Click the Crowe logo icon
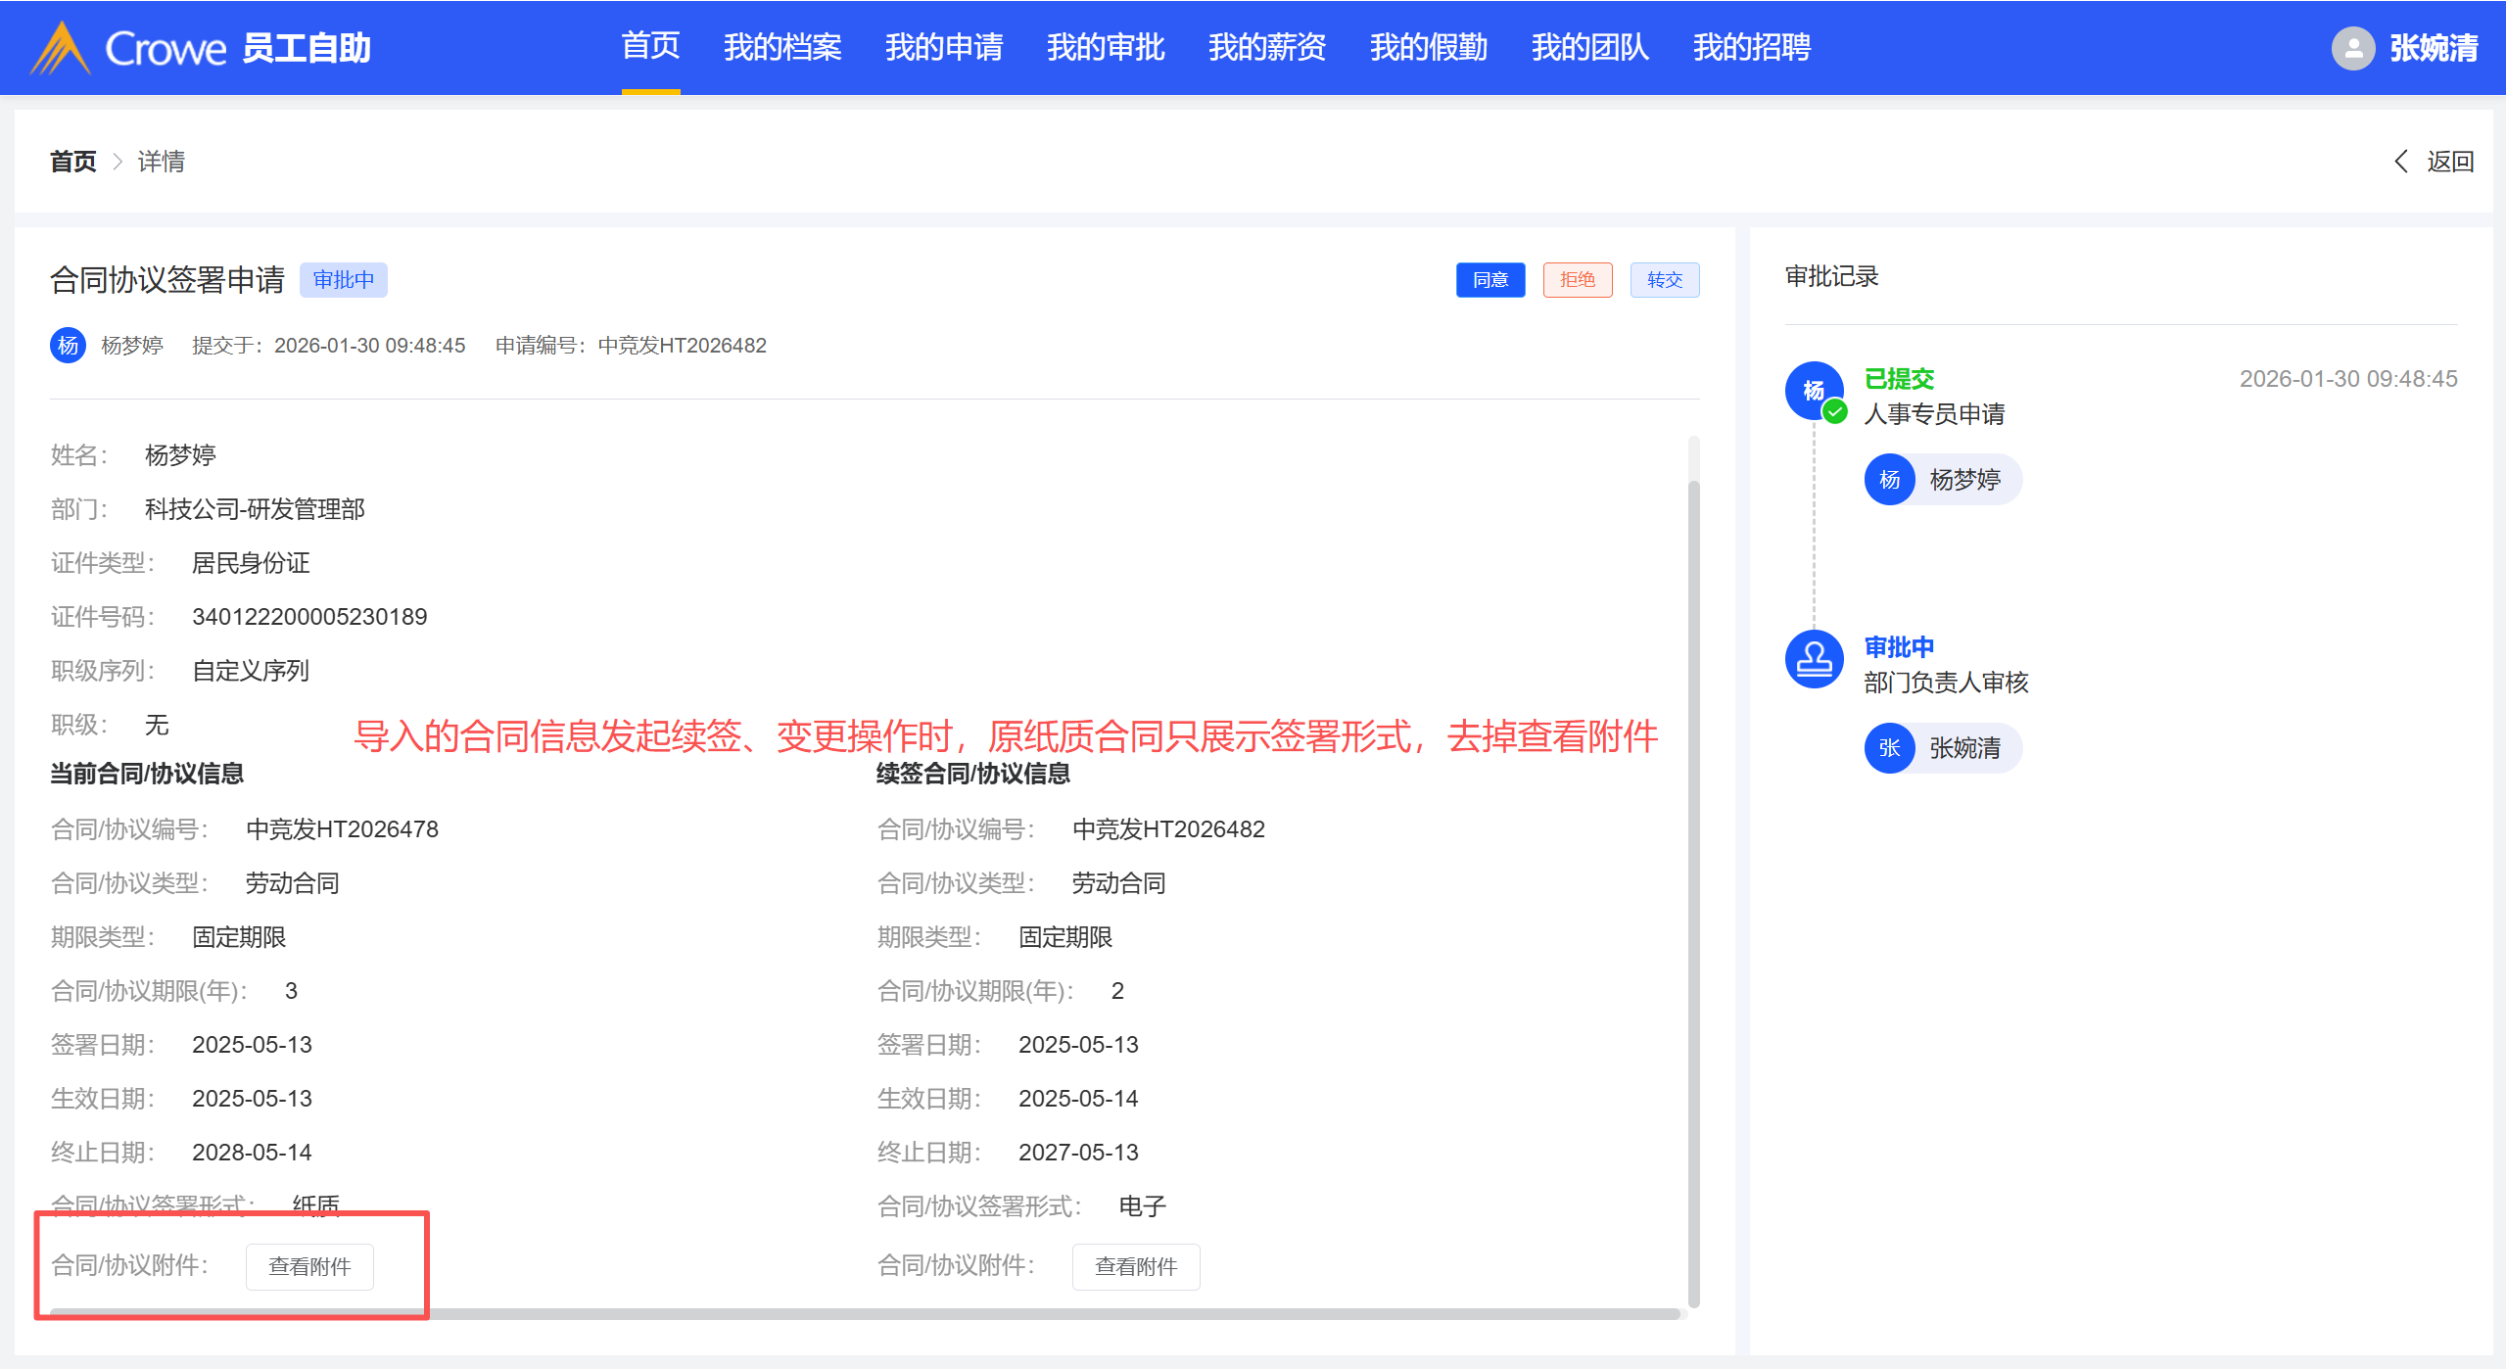The width and height of the screenshot is (2506, 1369). coord(61,48)
